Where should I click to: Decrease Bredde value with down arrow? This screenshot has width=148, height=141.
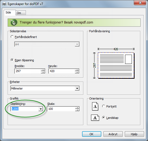(43, 72)
